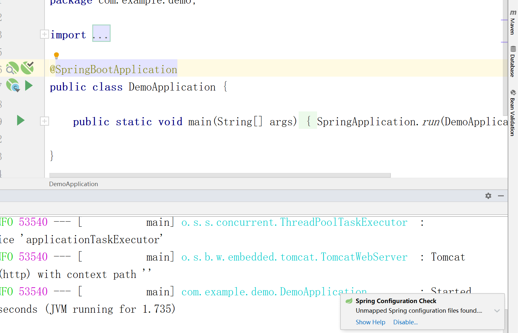This screenshot has width=518, height=333.
Task: Expand the folded import statements
Action: pos(44,34)
